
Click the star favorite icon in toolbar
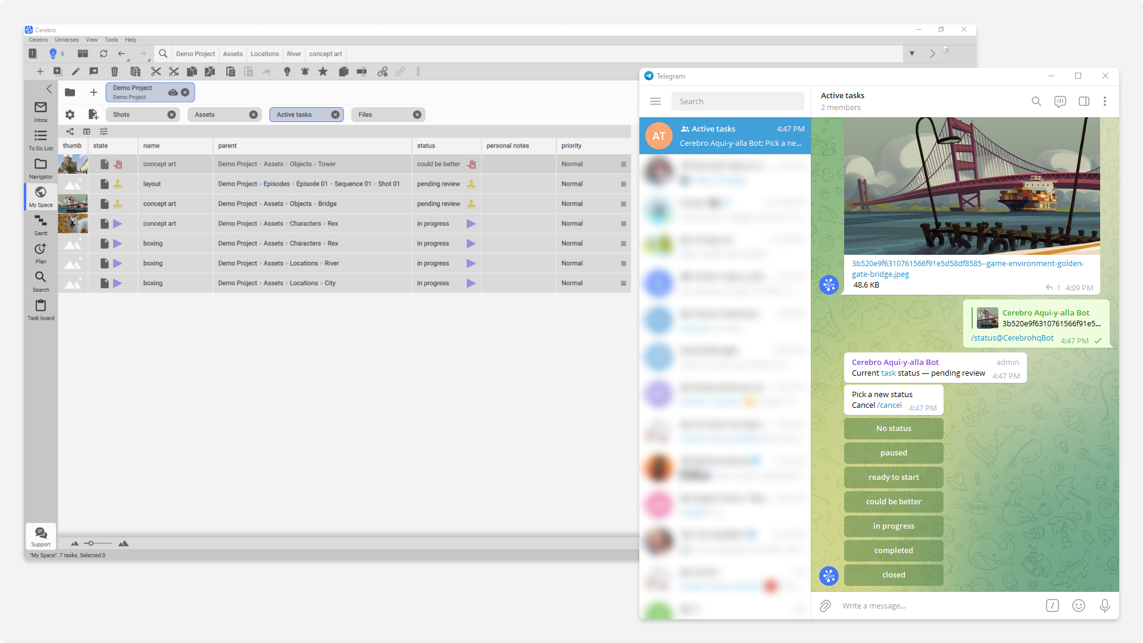pyautogui.click(x=323, y=71)
